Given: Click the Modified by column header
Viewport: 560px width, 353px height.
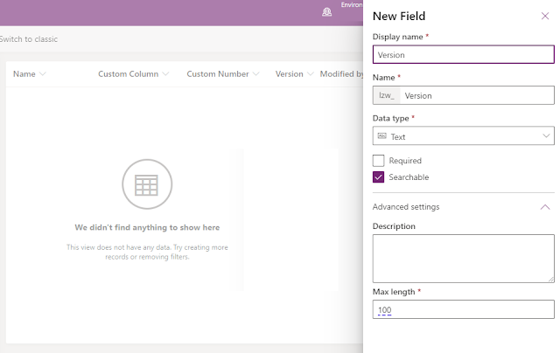Looking at the screenshot, I should click(342, 74).
